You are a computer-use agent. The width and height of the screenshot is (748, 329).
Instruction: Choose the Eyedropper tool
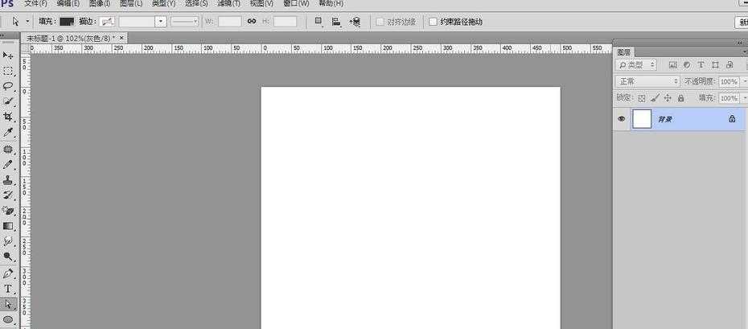point(8,132)
